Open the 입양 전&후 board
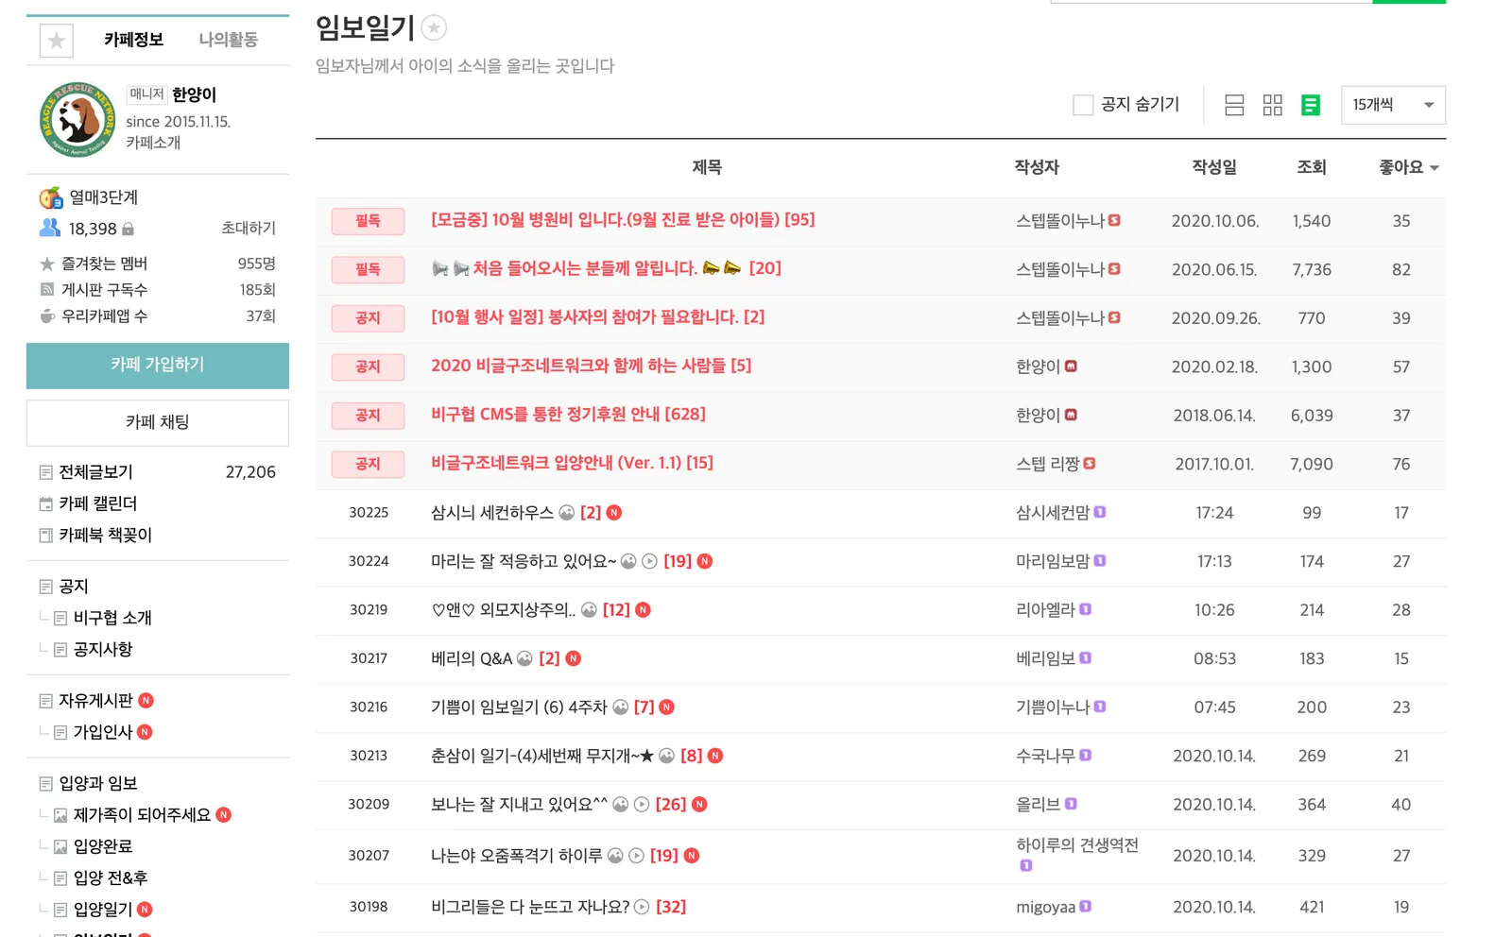Screen dimensions: 1512x937 111,878
